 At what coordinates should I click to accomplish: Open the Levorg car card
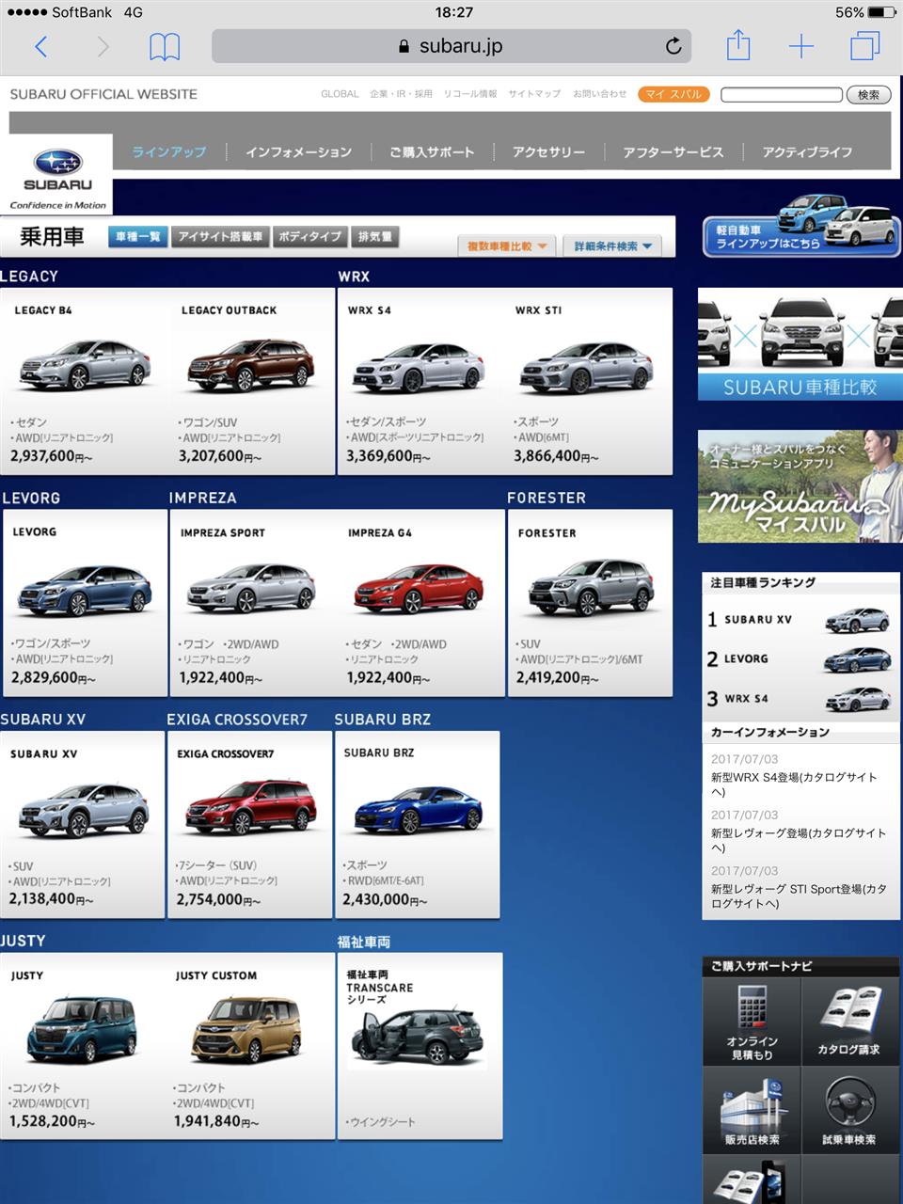click(85, 603)
